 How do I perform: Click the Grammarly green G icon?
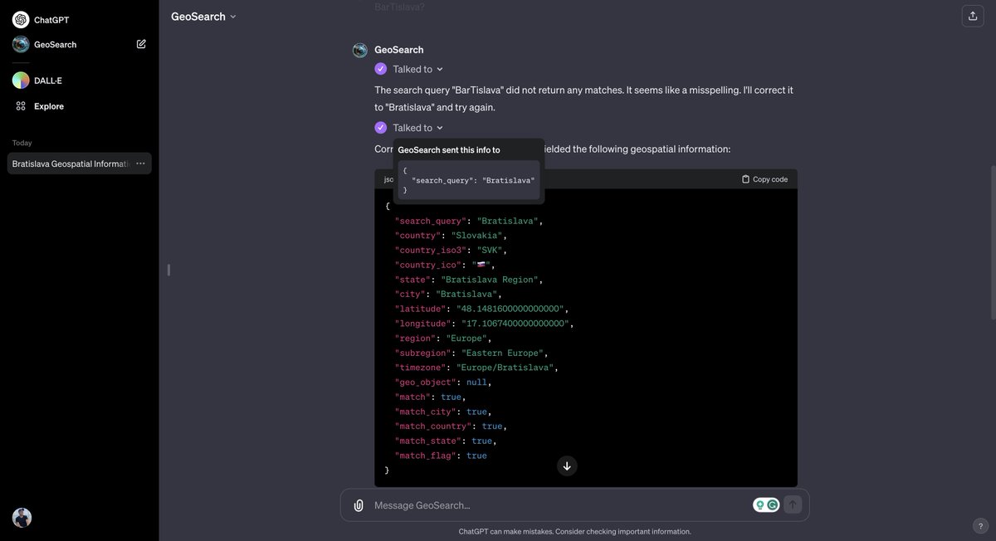tap(773, 504)
